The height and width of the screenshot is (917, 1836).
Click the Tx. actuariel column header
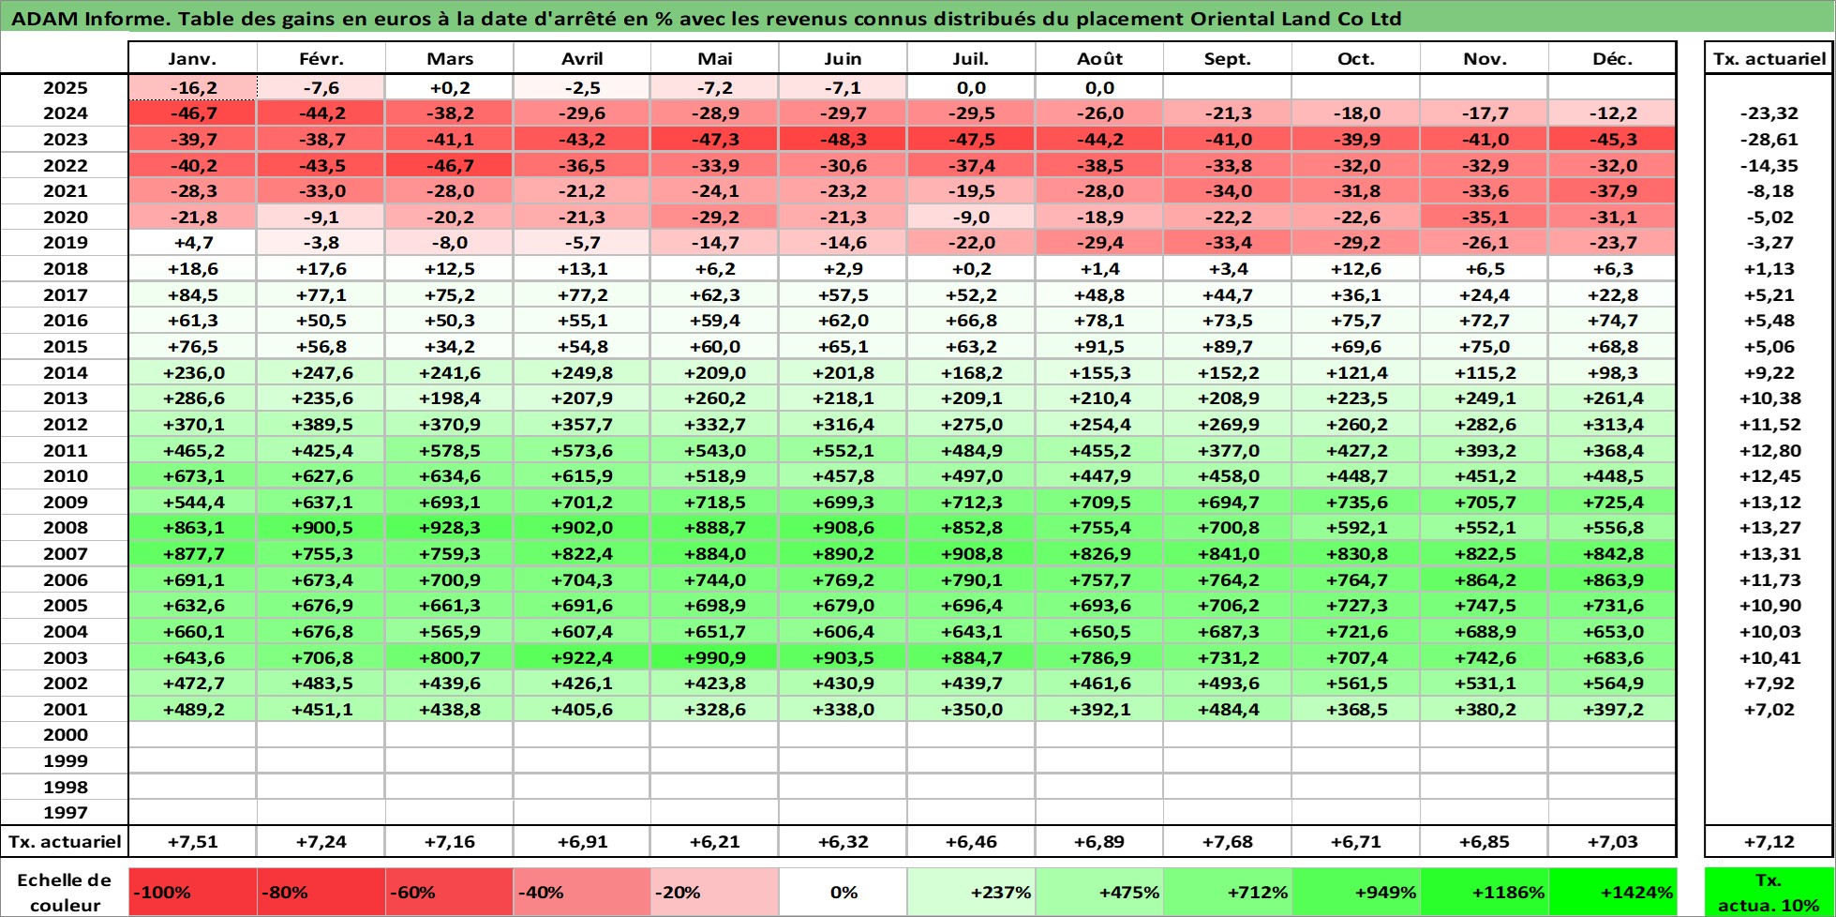coord(1769,58)
